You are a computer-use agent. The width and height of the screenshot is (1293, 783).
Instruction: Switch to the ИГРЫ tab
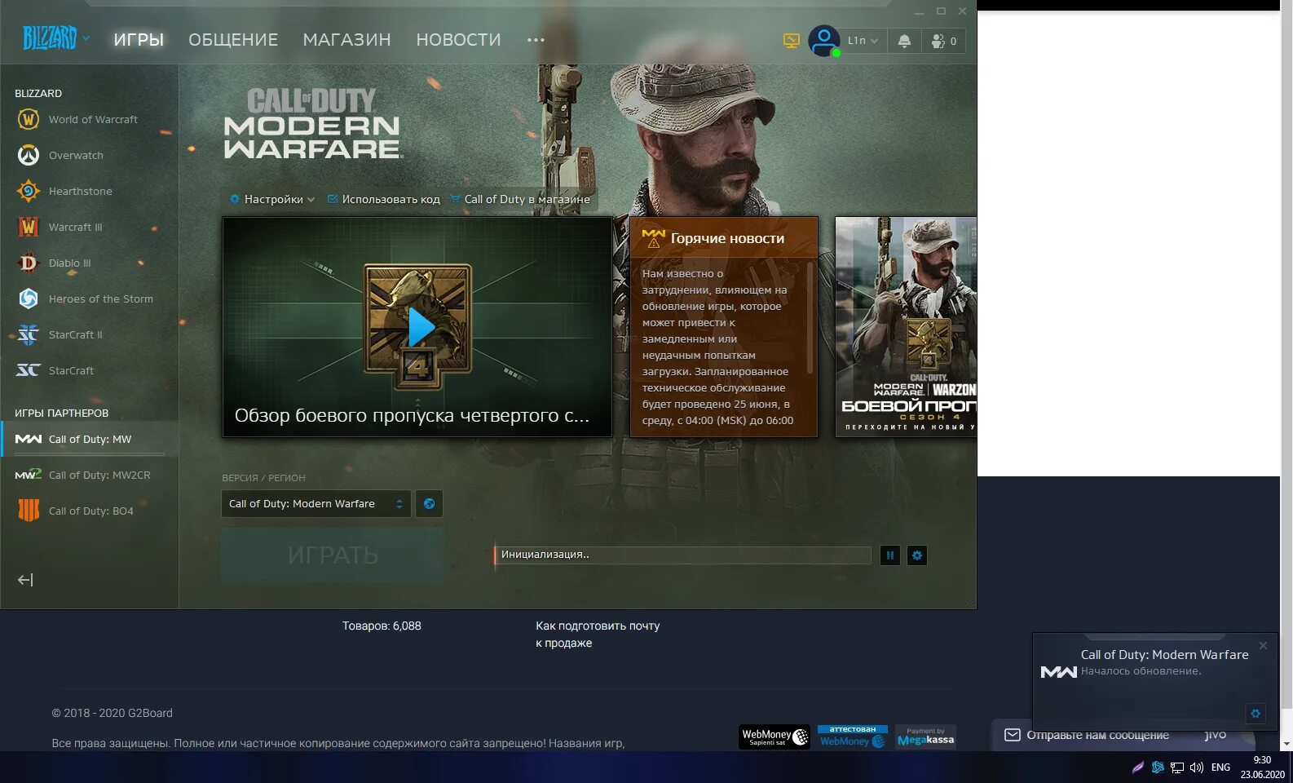pyautogui.click(x=139, y=40)
